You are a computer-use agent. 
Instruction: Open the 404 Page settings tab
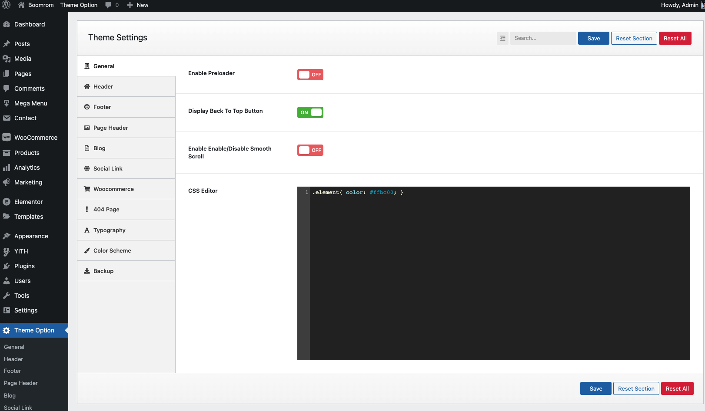pos(126,209)
